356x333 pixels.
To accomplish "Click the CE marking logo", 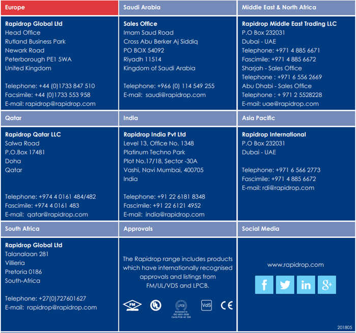I will click(x=226, y=305).
